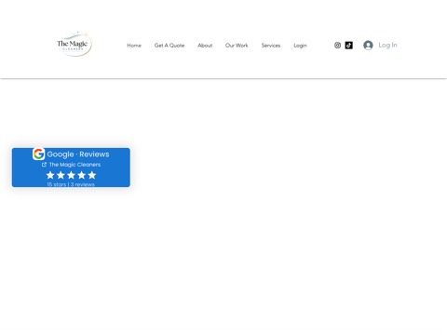Select the Login menu item
The height and width of the screenshot is (335, 447).
point(300,46)
